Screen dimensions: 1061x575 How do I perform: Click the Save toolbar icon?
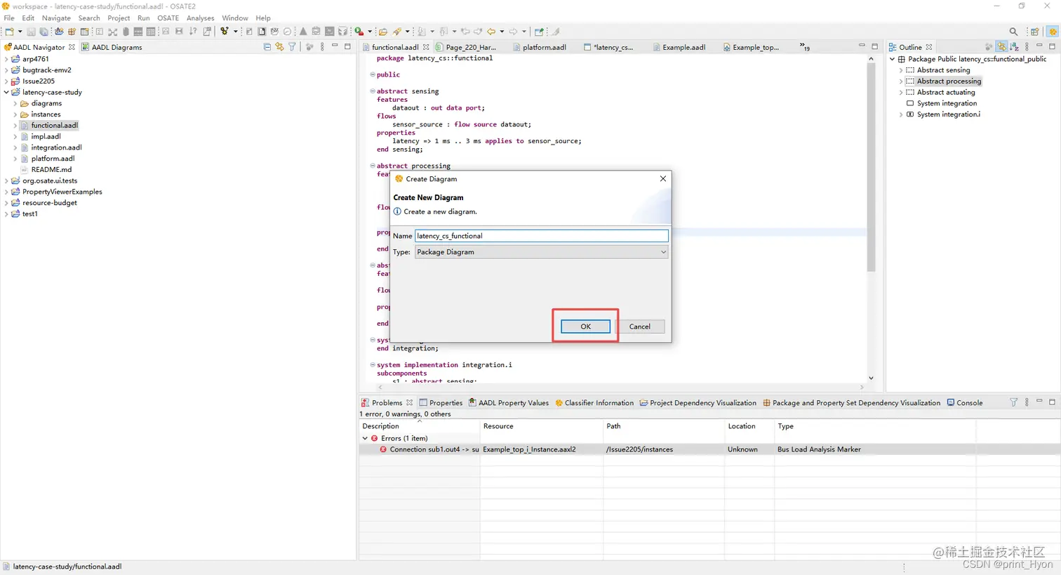[31, 32]
